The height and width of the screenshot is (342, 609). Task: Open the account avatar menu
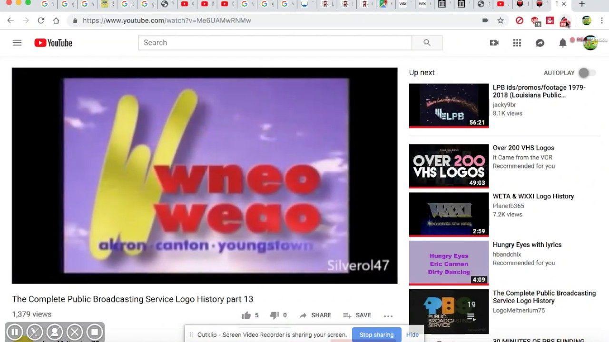(590, 43)
